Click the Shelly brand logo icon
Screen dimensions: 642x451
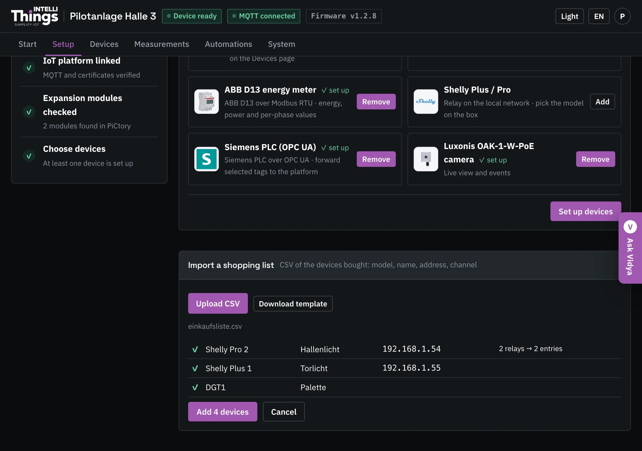coord(426,102)
